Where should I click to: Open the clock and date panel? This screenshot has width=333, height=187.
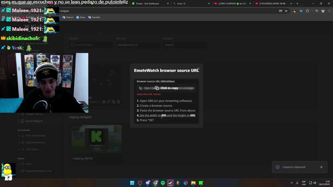point(324,183)
